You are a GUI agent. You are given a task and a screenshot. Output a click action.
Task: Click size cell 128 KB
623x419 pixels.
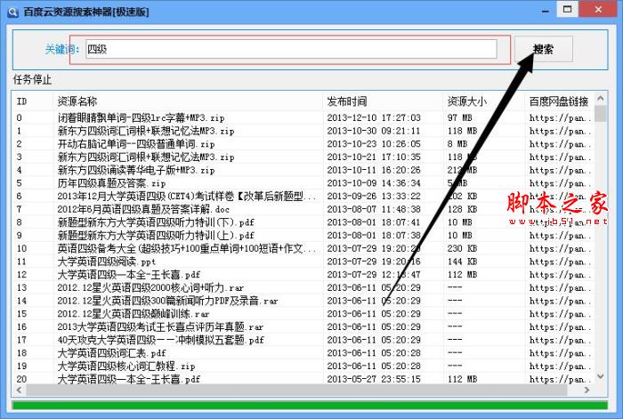point(462,209)
